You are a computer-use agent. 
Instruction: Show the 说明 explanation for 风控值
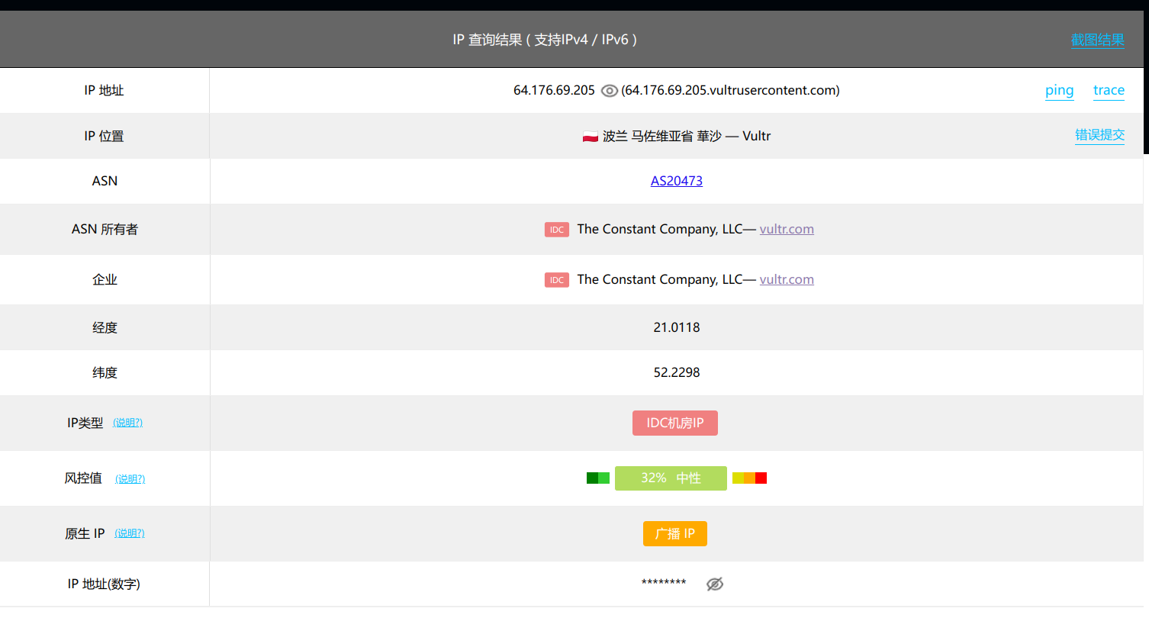coord(130,479)
